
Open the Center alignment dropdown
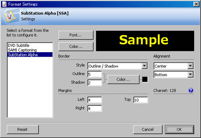point(190,66)
